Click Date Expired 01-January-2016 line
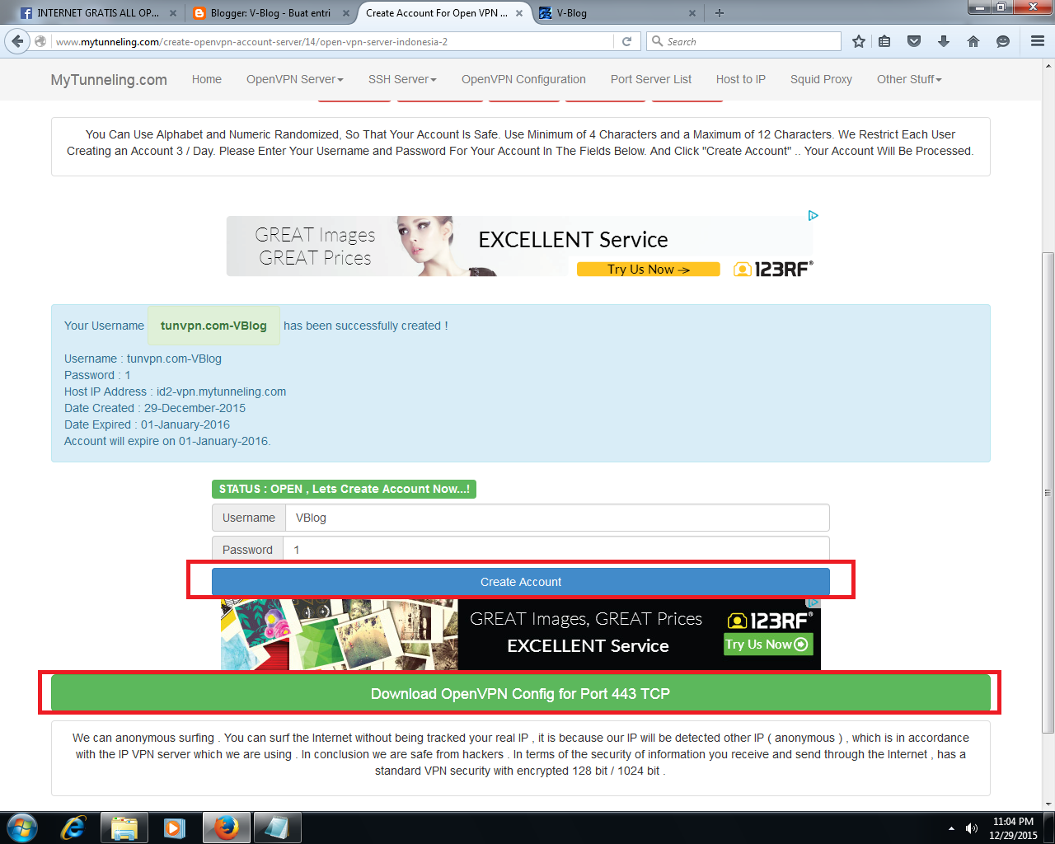Screen dimensions: 1055x844 147,424
